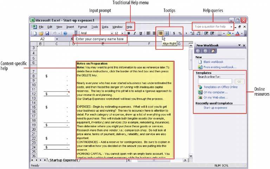Click the Decrease Decimal icon
270x169 pixels.
click(x=199, y=33)
